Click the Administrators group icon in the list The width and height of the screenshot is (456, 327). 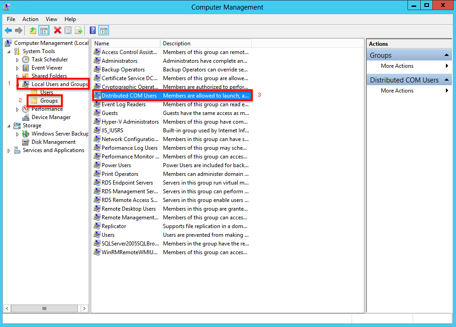pyautogui.click(x=97, y=61)
